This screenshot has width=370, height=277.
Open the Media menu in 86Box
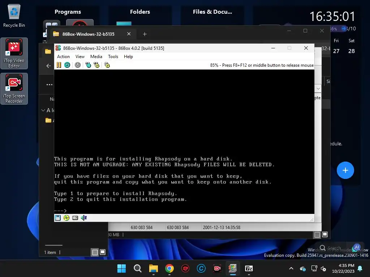pos(96,57)
